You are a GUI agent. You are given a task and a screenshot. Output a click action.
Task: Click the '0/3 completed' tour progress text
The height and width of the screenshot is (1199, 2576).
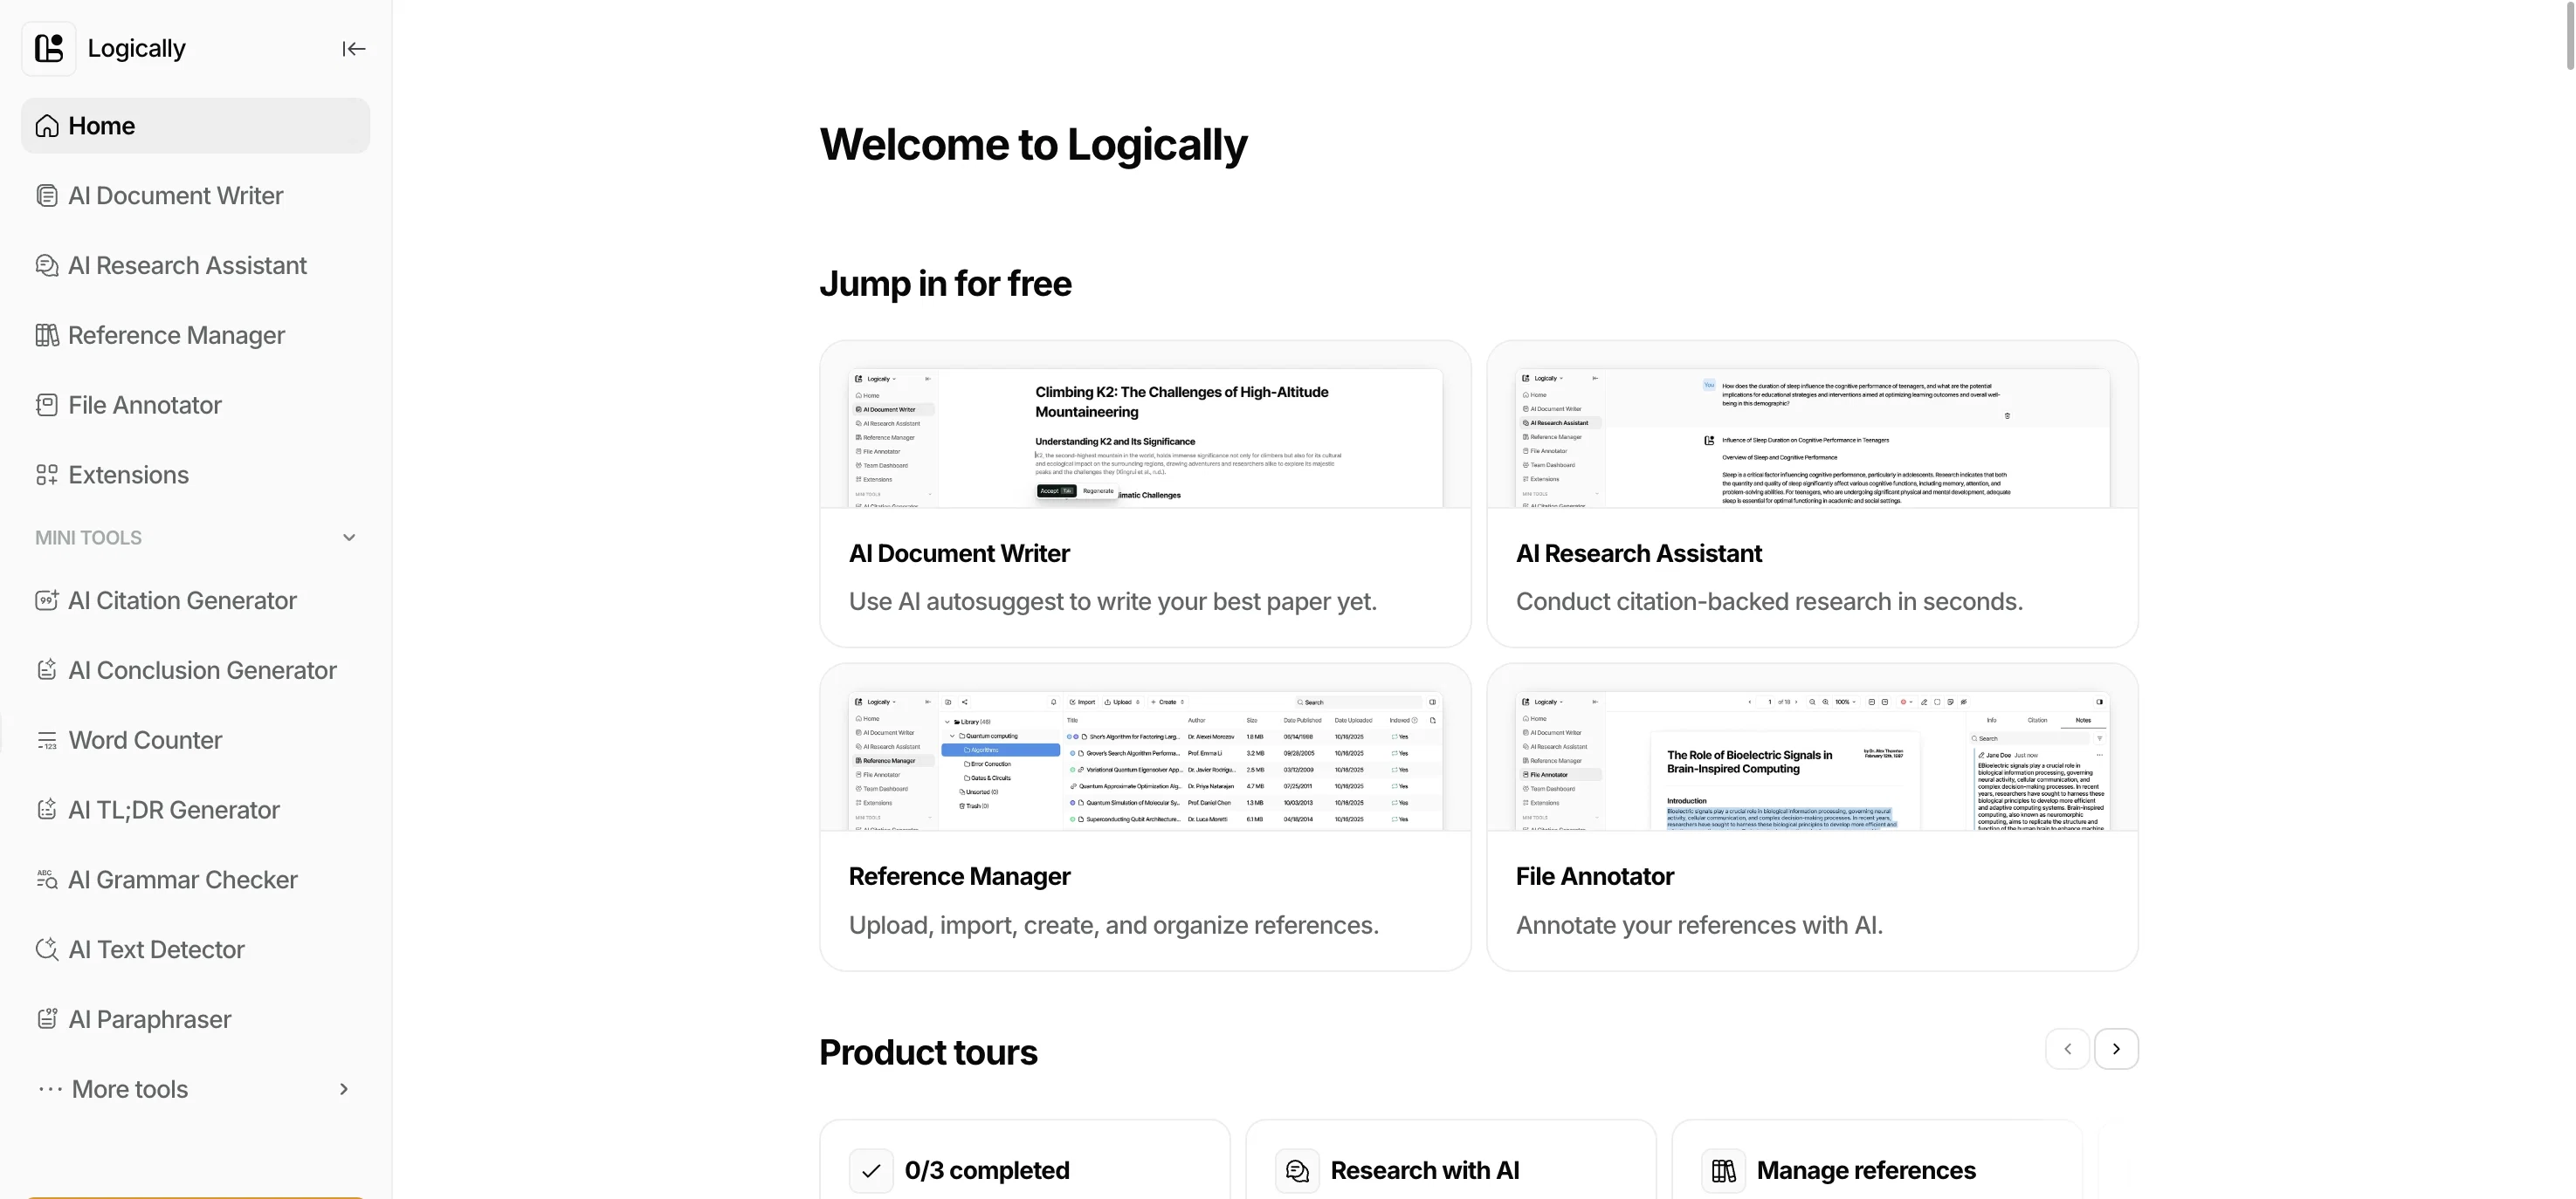click(987, 1171)
